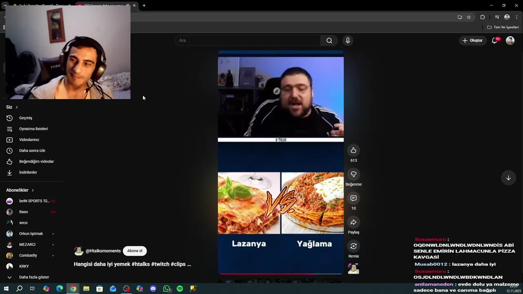The height and width of the screenshot is (294, 523).
Task: Bookmark page with star icon
Action: click(x=469, y=17)
